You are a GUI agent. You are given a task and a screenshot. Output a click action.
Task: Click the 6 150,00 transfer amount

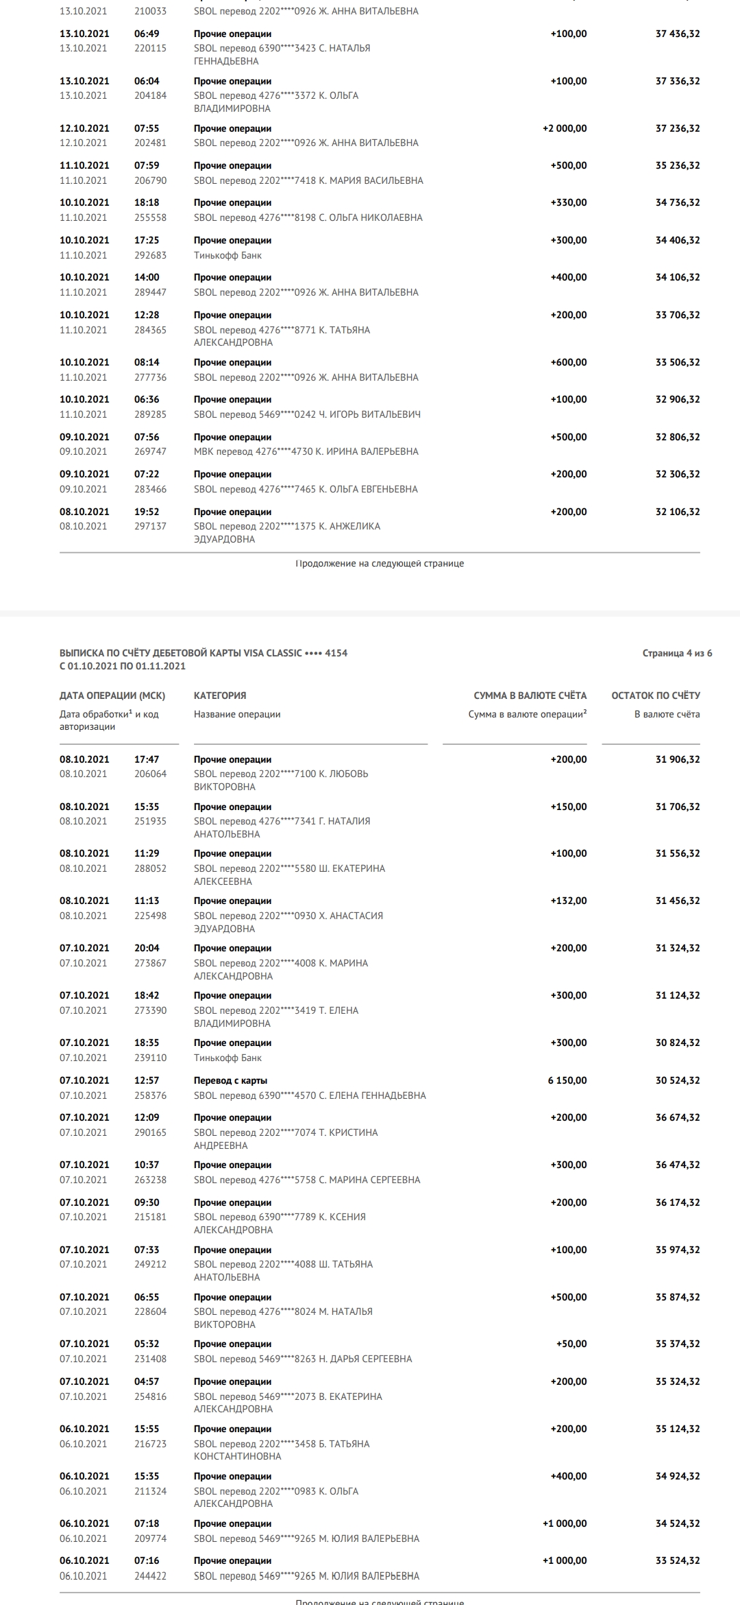coord(567,1080)
